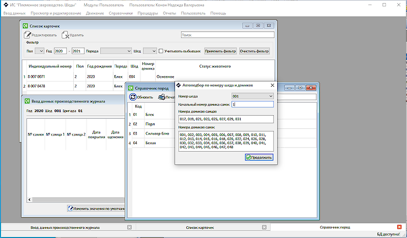The image size is (407, 238).
Task: Click the Поиск search field in Список карточек
Action: [x=227, y=35]
